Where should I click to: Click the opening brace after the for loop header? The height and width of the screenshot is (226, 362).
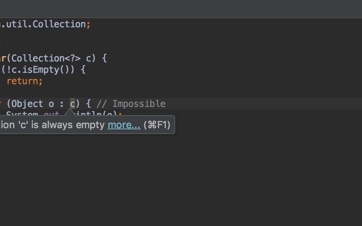coord(88,104)
